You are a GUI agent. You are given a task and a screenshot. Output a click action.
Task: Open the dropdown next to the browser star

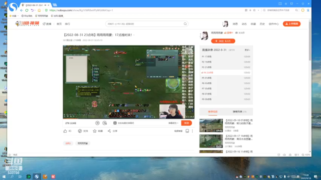click(x=258, y=10)
